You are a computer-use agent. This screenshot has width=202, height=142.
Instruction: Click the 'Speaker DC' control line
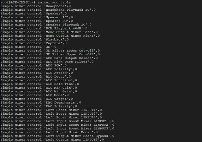point(37,21)
